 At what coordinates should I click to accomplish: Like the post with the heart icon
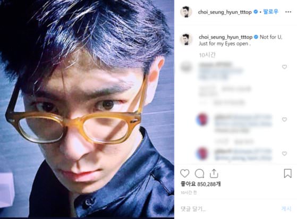tap(185, 173)
